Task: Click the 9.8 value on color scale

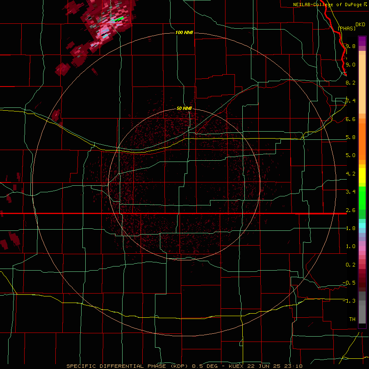Action: (351, 46)
